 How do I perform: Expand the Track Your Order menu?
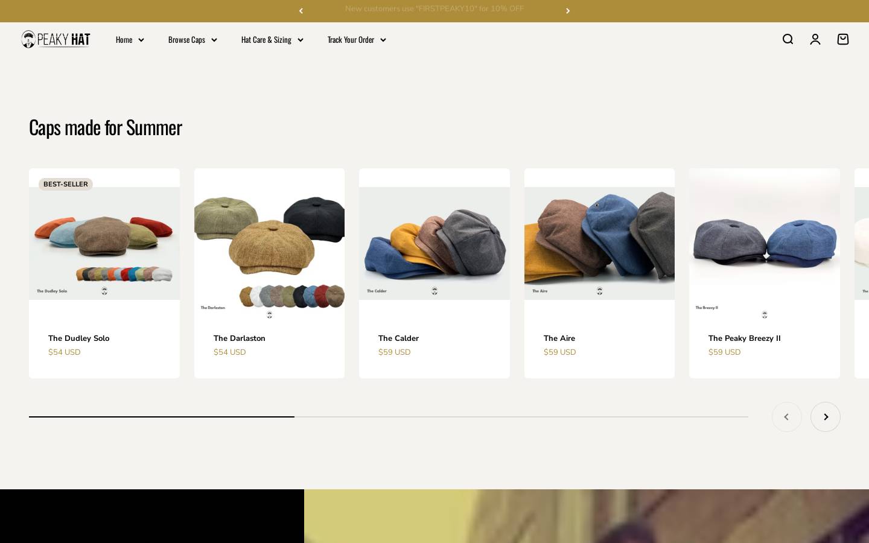click(357, 40)
